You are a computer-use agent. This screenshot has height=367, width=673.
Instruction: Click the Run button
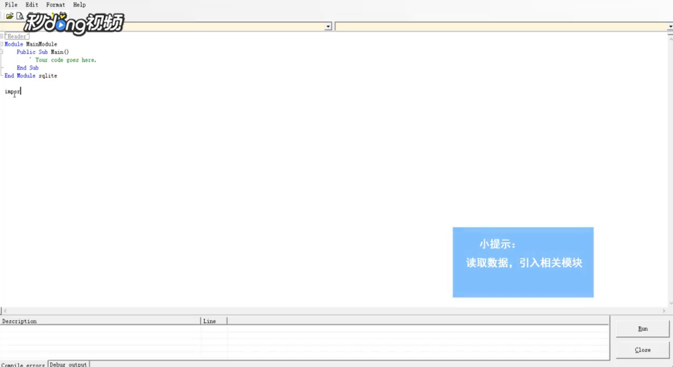coord(643,329)
